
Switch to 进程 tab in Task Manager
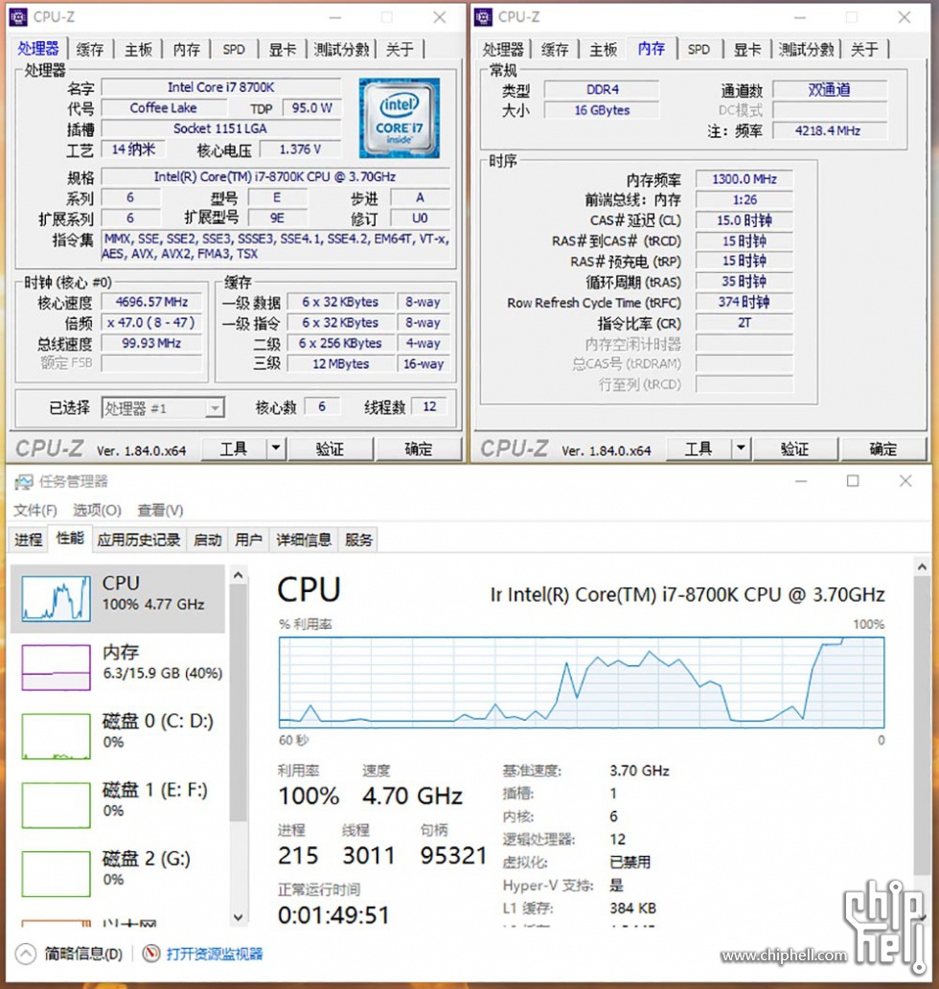pos(29,540)
